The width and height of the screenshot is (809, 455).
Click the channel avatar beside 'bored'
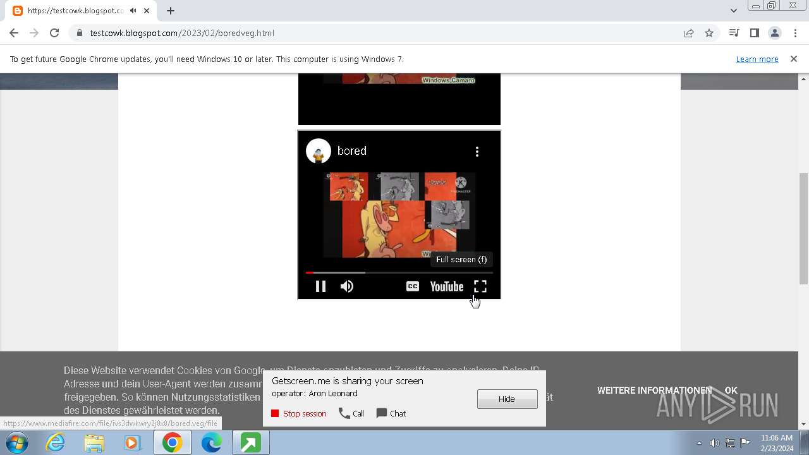[x=319, y=151]
